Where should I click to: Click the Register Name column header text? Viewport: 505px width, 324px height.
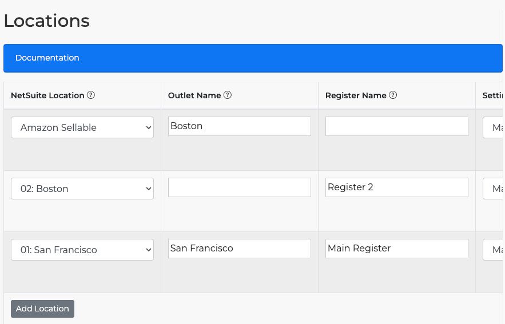[x=356, y=95]
